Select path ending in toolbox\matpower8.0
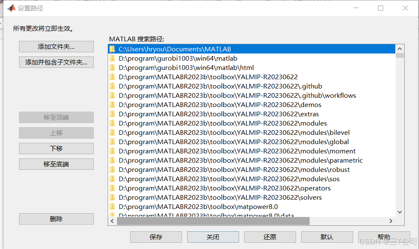This screenshot has height=249, width=419. [252, 206]
